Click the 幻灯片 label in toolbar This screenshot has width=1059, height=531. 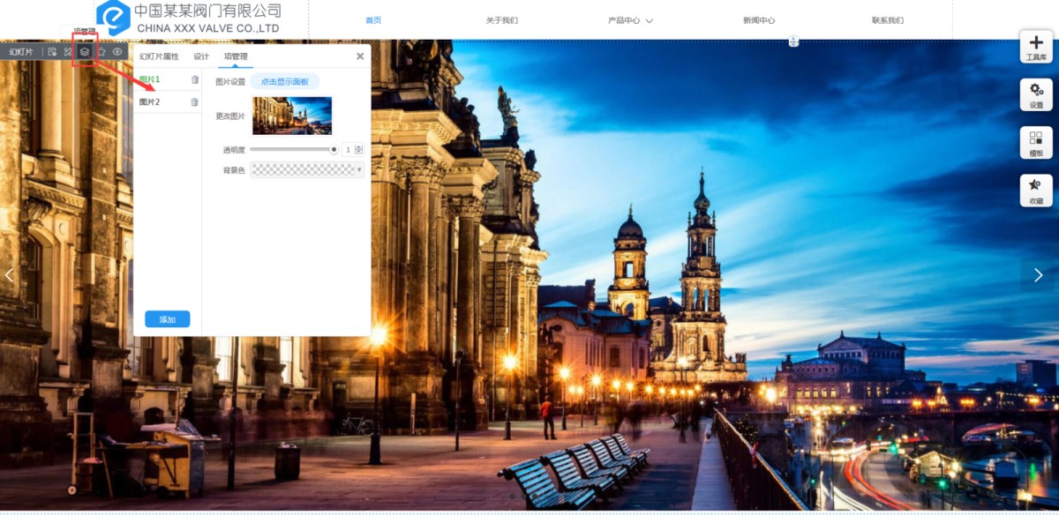click(21, 52)
